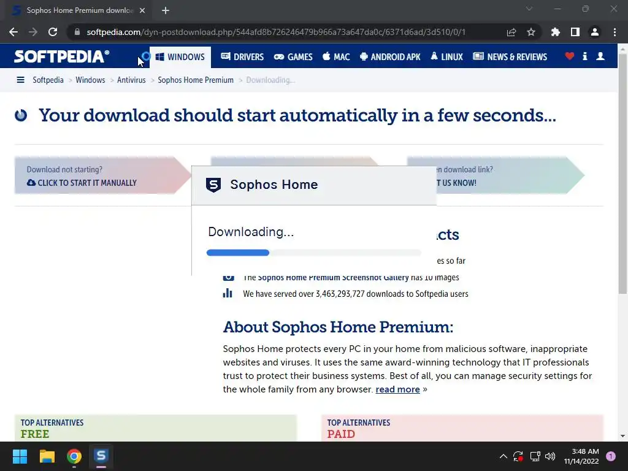Open the hamburger menu beside breadcrumbs

click(x=20, y=80)
